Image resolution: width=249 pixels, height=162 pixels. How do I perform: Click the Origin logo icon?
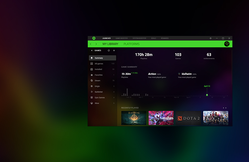[x=92, y=86]
